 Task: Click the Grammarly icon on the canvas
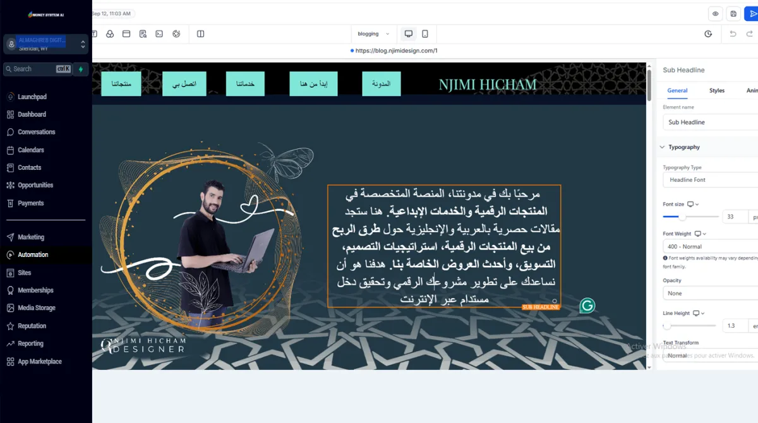[x=587, y=306]
